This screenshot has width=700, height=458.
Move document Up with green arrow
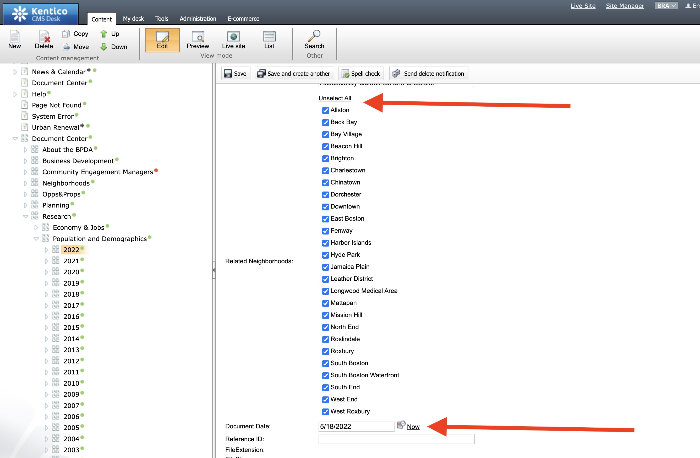click(103, 34)
